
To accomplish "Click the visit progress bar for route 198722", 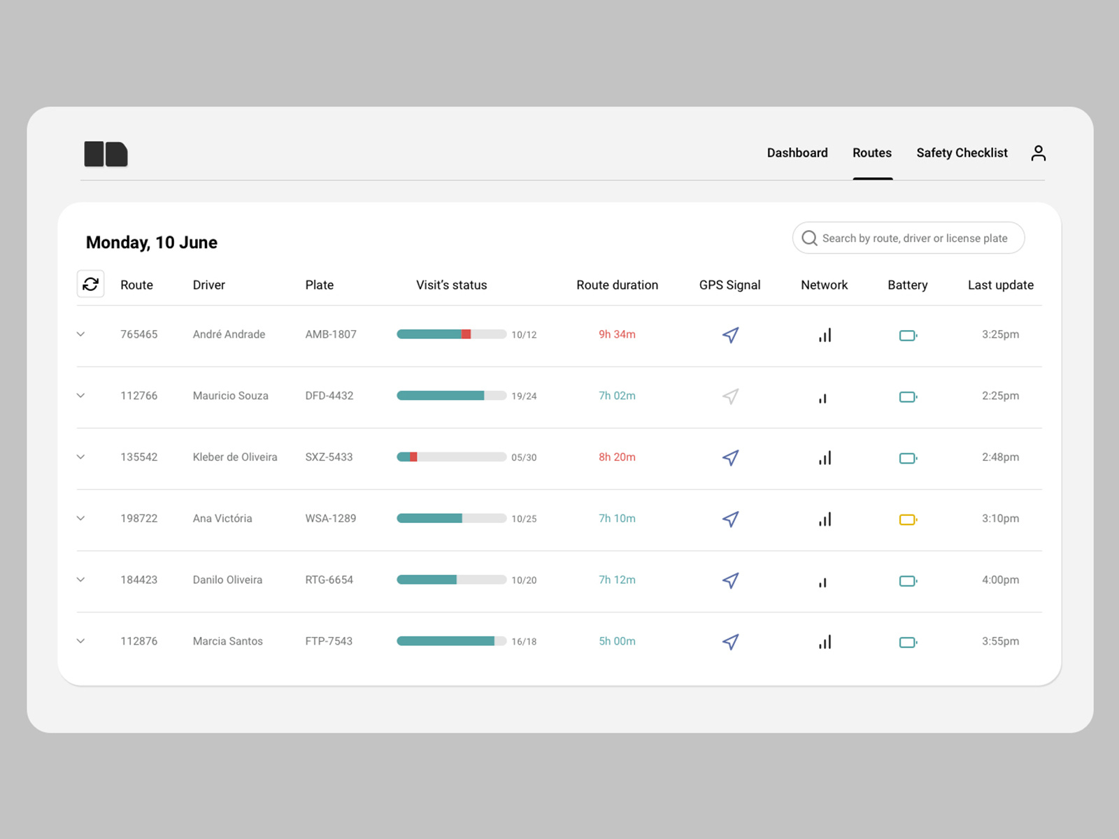I will coord(451,518).
